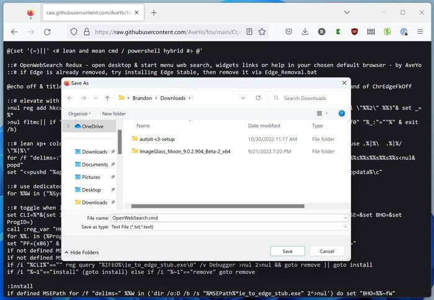The width and height of the screenshot is (434, 300).
Task: Bookmark this page with the star icon
Action: [x=262, y=32]
